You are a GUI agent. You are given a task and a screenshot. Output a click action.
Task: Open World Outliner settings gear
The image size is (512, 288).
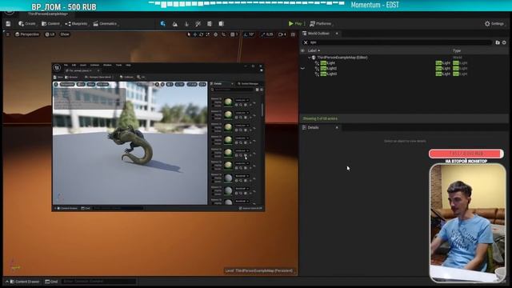coord(504,42)
